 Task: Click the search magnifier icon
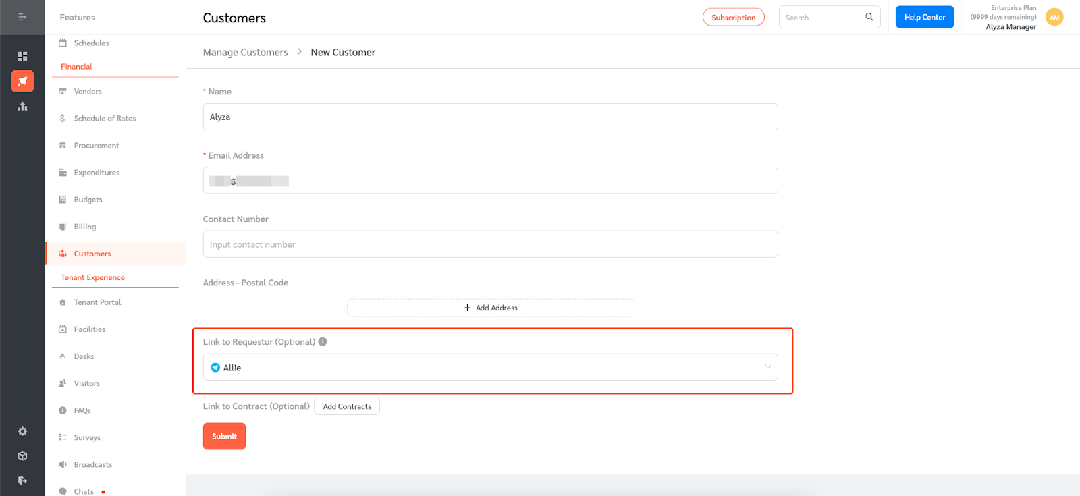tap(869, 17)
